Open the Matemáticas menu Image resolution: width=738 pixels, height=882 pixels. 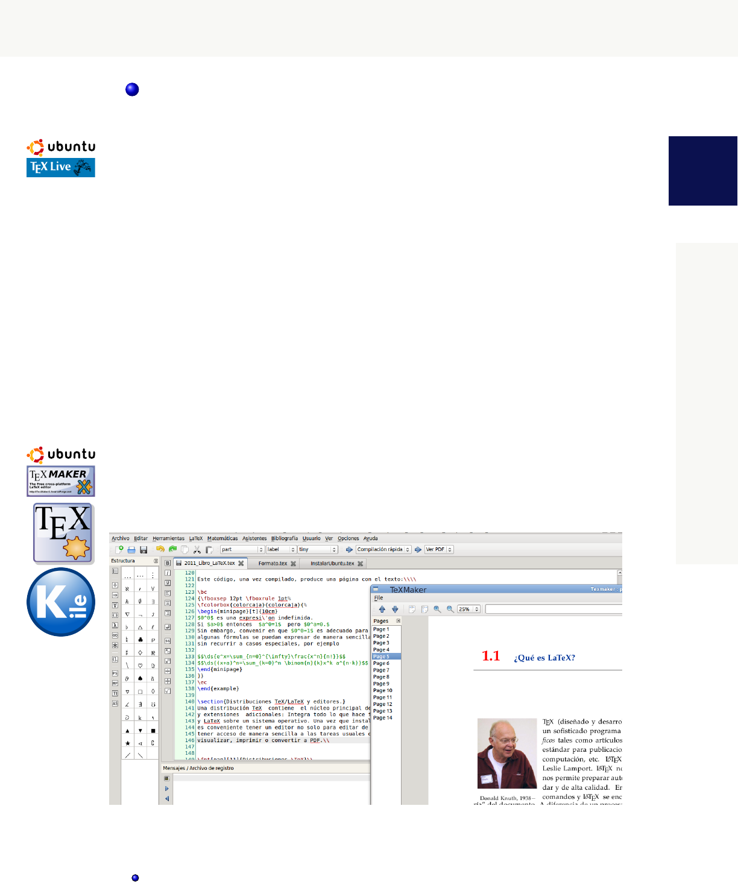point(222,538)
